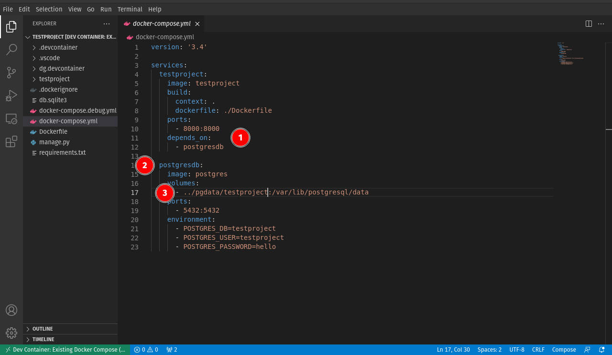Open the feedback icon in status bar

pyautogui.click(x=588, y=350)
